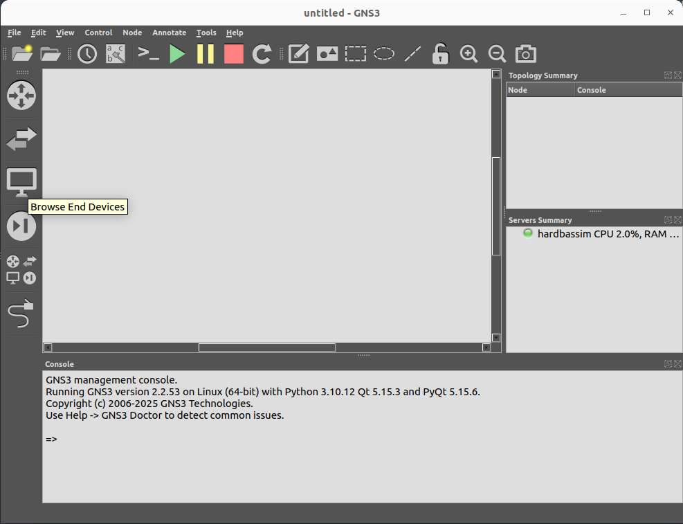Open the View menu
The height and width of the screenshot is (524, 683).
65,33
